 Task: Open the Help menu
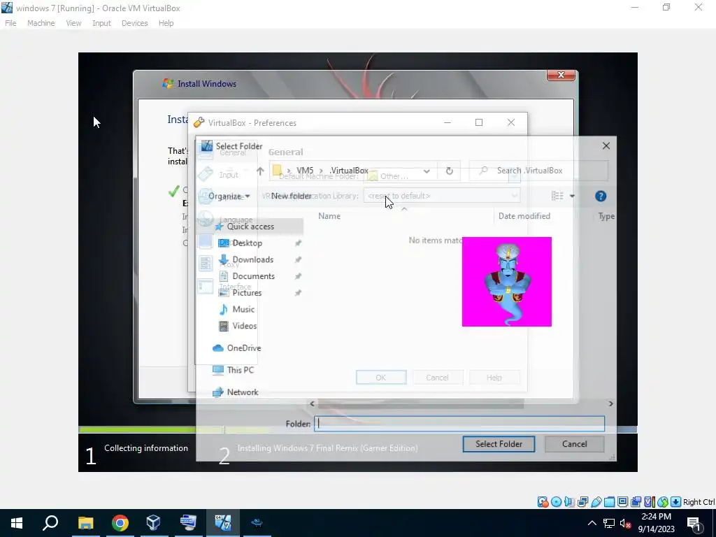[x=166, y=23]
